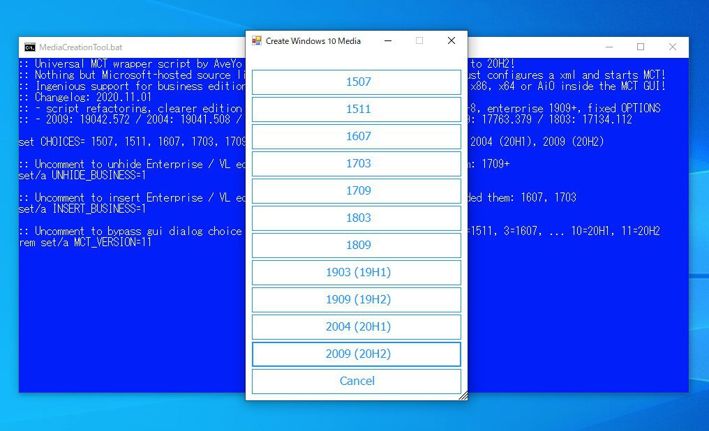The width and height of the screenshot is (709, 431).
Task: Choose the 1709 version
Action: (x=357, y=190)
